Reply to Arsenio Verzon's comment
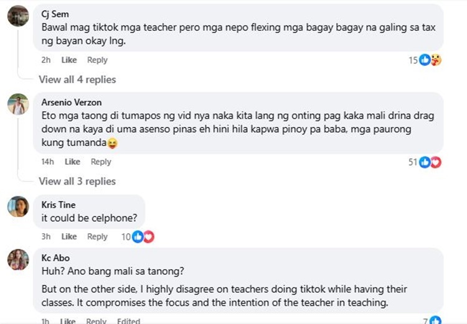Image resolution: width=467 pixels, height=324 pixels. pos(101,162)
